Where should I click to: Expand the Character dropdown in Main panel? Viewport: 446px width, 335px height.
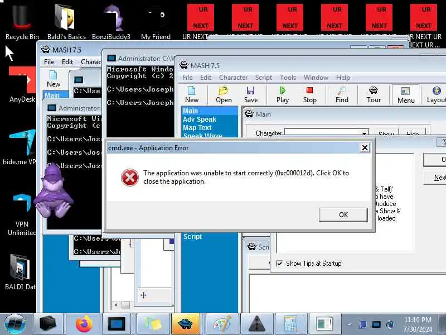pos(364,133)
